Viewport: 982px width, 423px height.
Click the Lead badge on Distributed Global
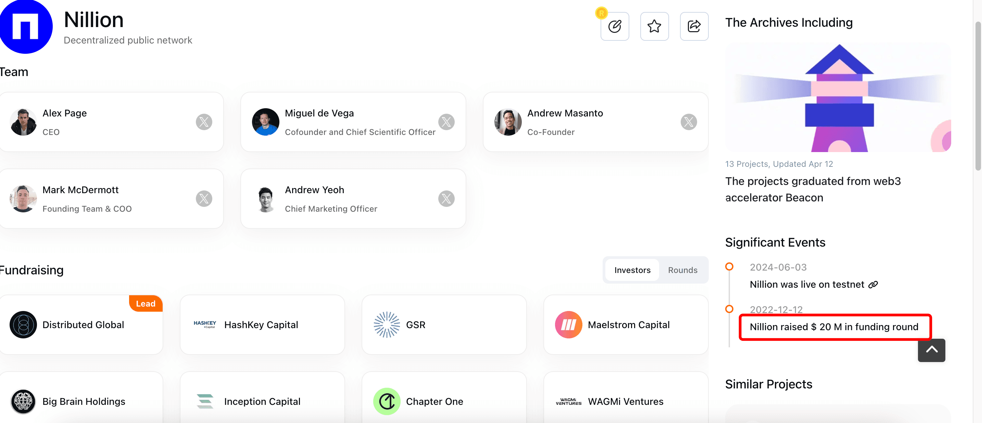146,303
